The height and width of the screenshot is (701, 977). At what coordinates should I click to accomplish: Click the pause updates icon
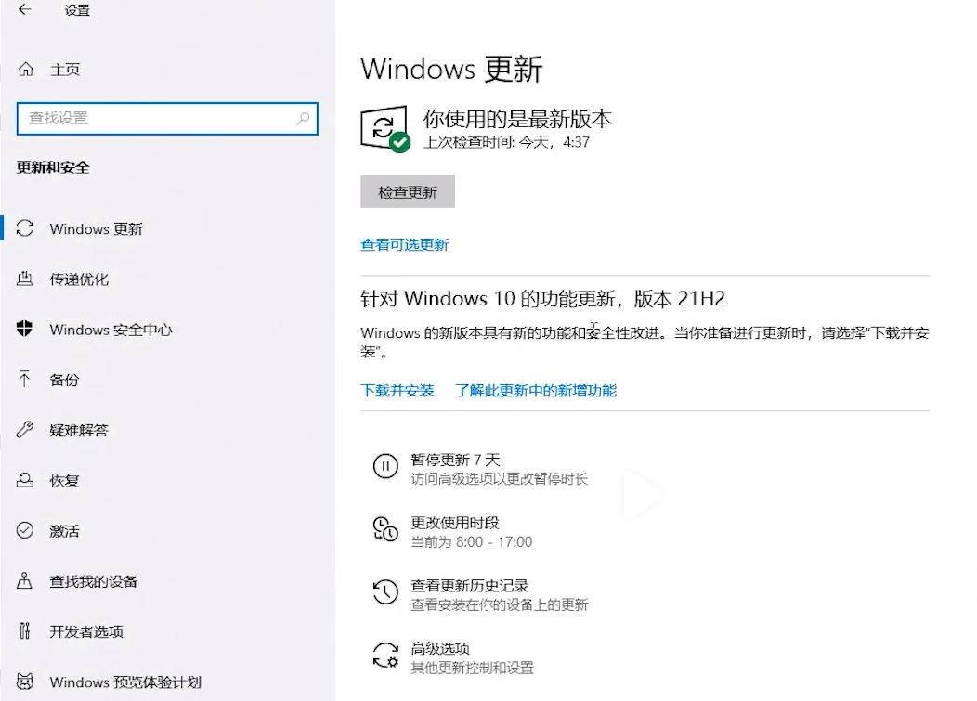385,467
